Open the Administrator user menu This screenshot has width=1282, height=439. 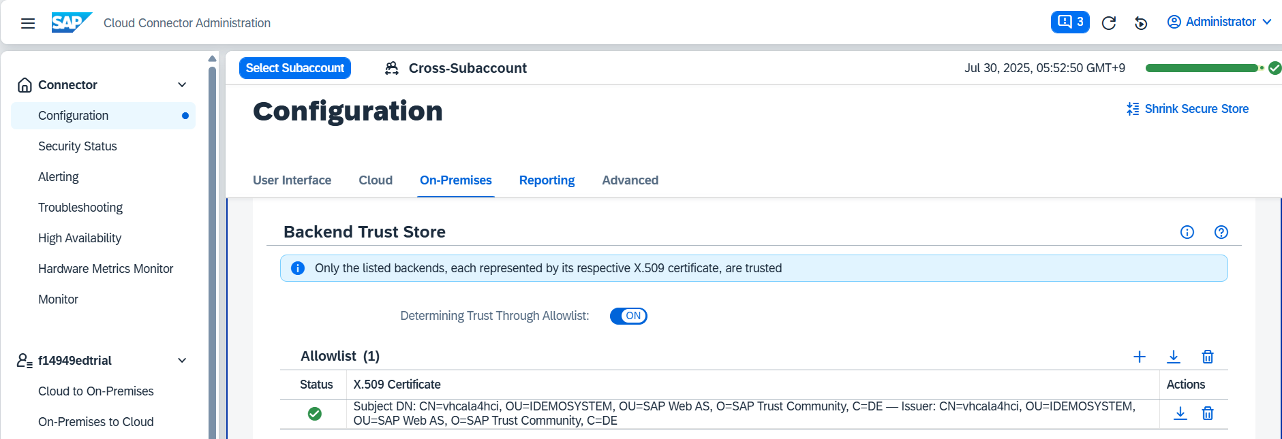click(1219, 22)
